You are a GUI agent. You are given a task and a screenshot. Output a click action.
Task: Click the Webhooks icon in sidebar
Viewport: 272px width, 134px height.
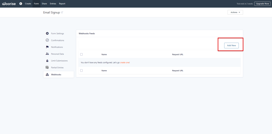[47, 74]
